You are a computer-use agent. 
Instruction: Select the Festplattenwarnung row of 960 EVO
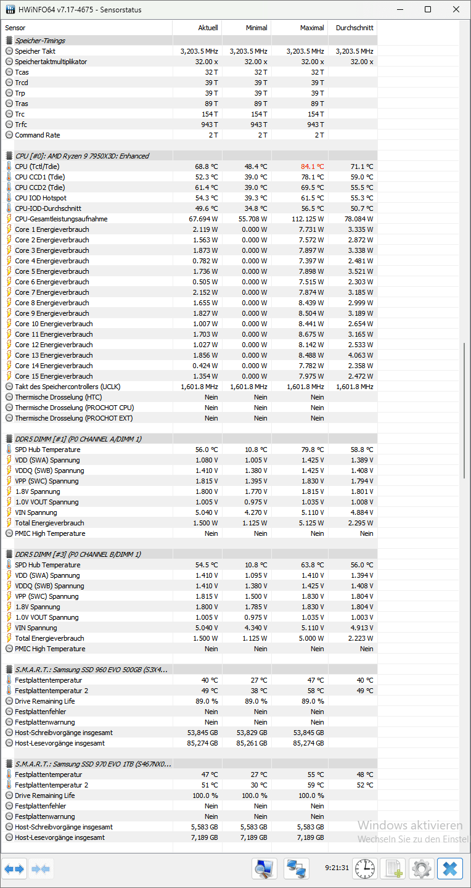tap(189, 722)
